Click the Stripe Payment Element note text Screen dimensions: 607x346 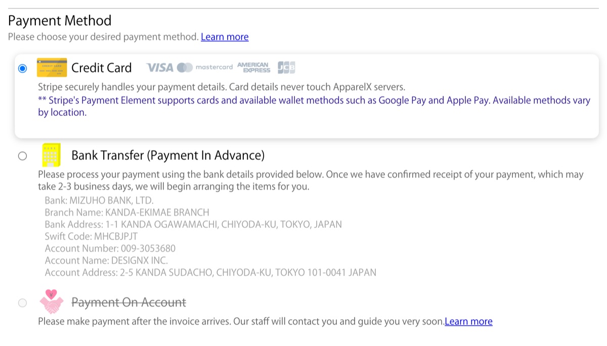tap(314, 106)
